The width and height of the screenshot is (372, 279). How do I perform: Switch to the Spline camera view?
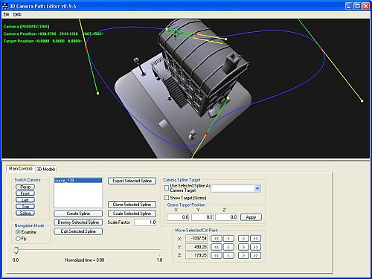tap(25, 213)
